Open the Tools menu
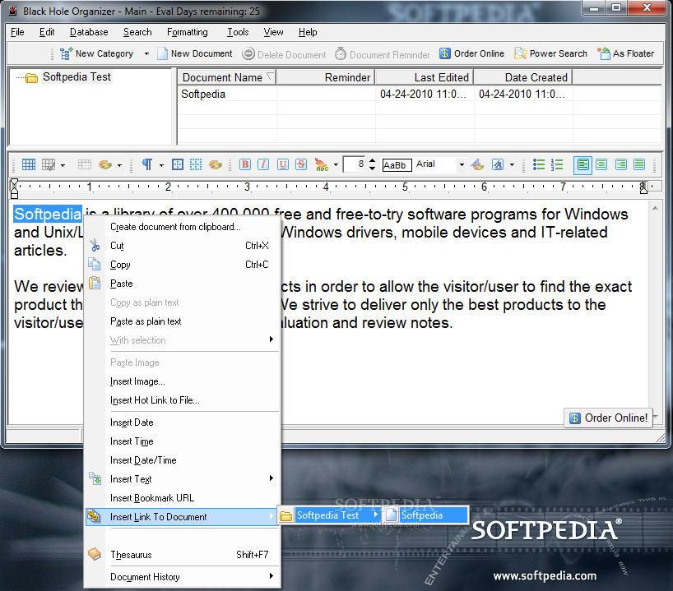The height and width of the screenshot is (591, 673). coord(238,32)
